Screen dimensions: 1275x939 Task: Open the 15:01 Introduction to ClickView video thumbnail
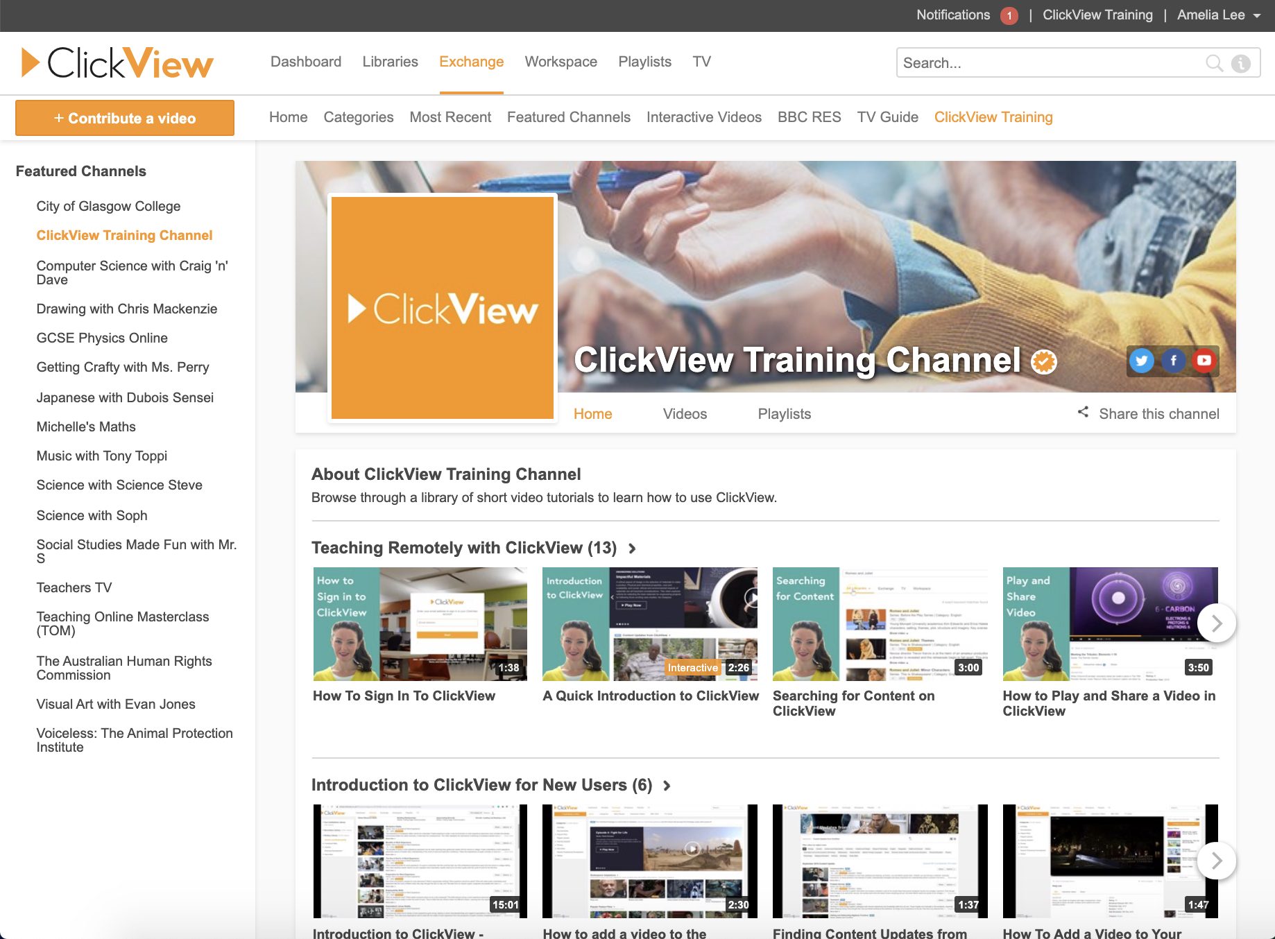(420, 861)
